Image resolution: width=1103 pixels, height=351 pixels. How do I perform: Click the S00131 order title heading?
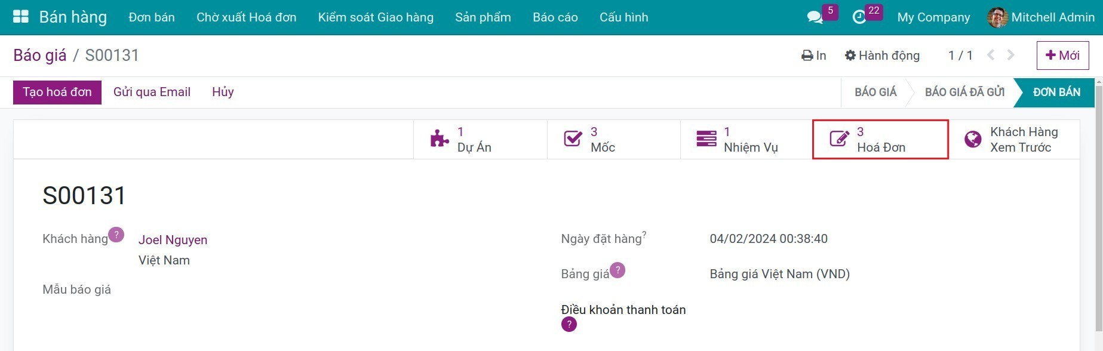(x=84, y=196)
